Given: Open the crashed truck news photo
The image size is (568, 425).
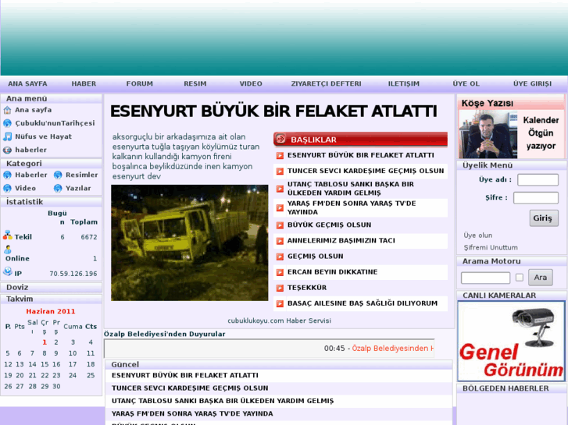Looking at the screenshot, I should [189, 243].
